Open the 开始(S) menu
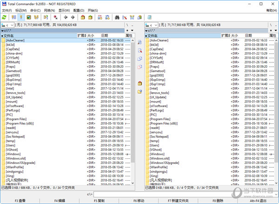The height and width of the screenshot is (204, 279). point(93,11)
